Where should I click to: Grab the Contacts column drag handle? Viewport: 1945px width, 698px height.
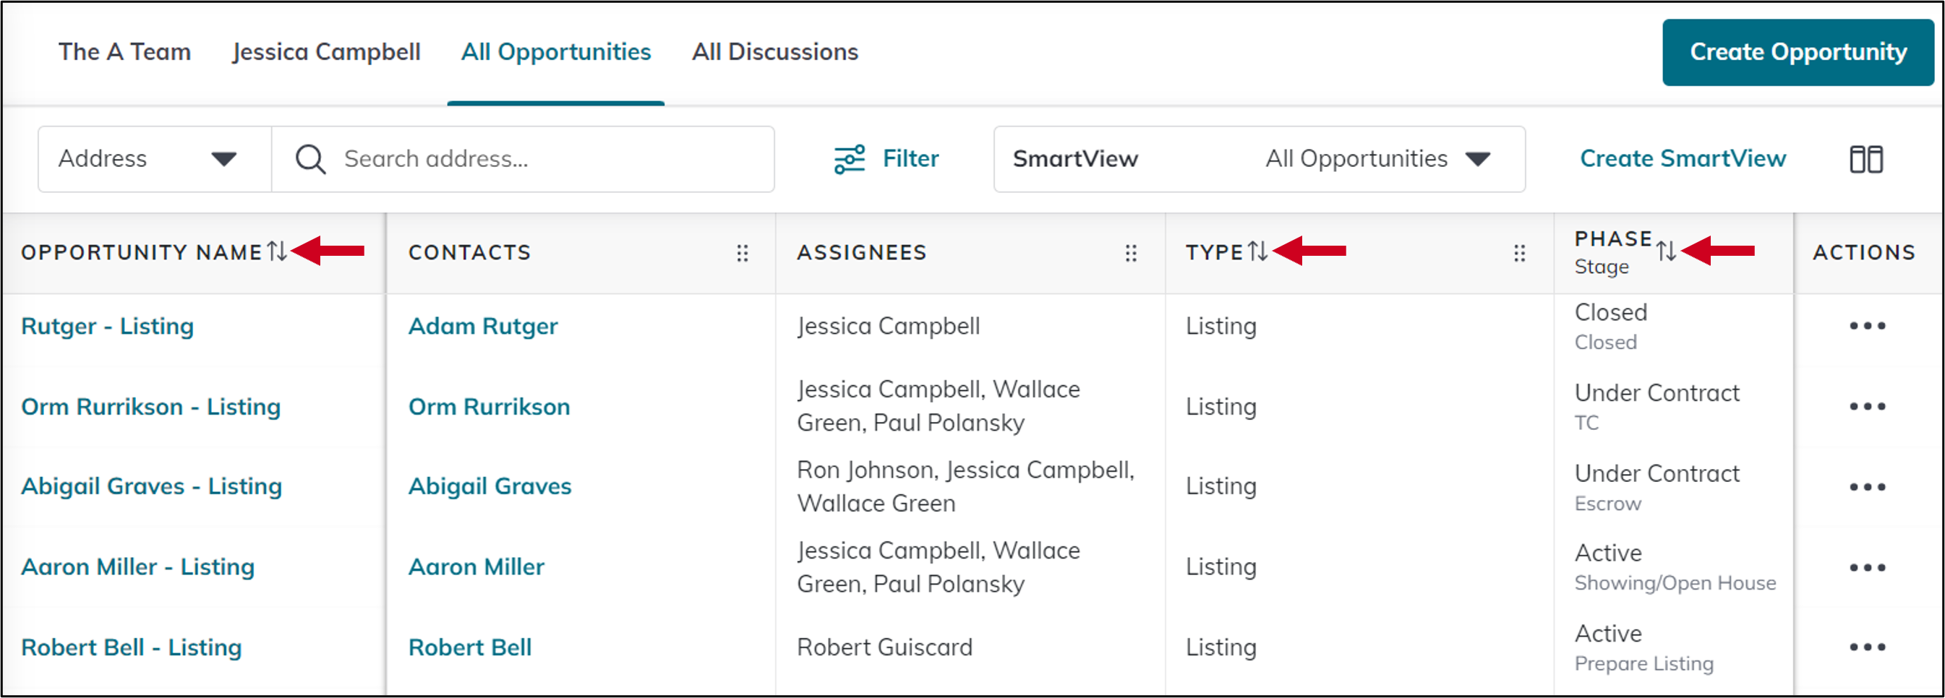click(x=743, y=253)
